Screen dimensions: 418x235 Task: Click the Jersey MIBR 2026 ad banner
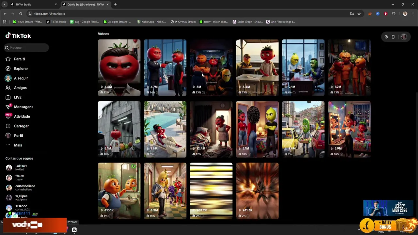coord(388,208)
